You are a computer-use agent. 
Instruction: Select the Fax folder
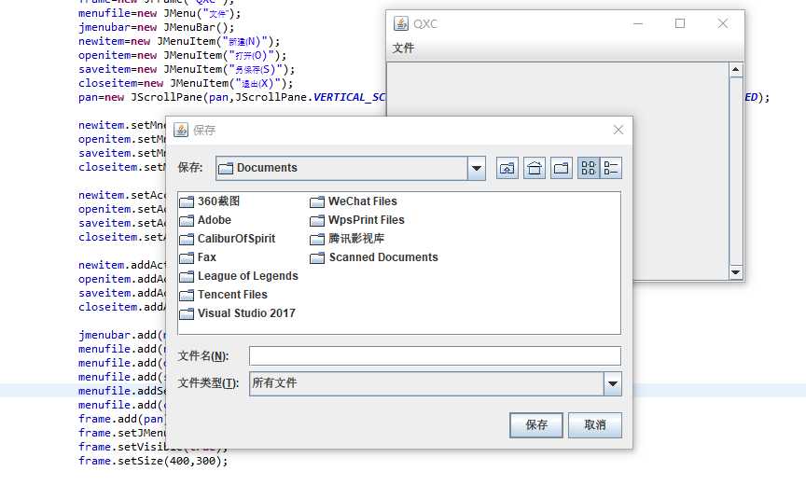198,256
